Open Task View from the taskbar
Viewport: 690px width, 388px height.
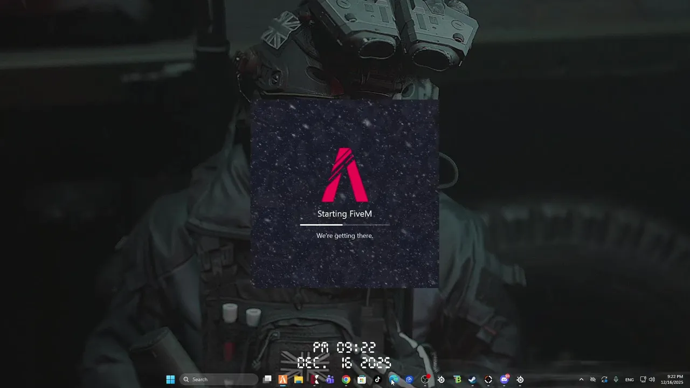[x=267, y=379]
